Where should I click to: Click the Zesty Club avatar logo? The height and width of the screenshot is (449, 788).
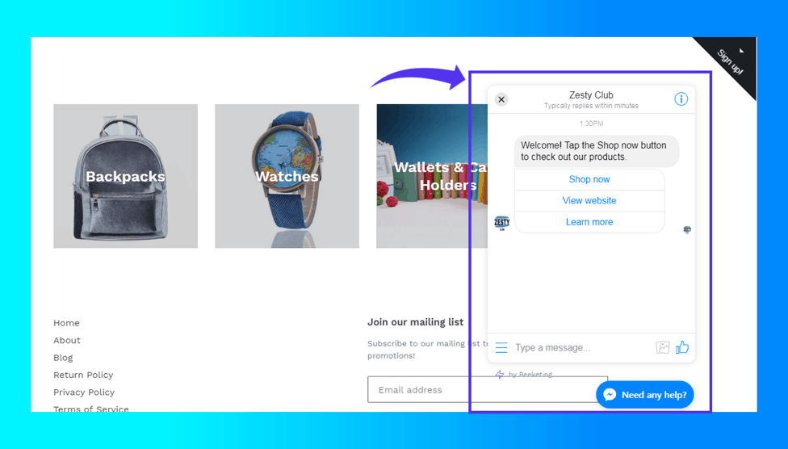(501, 223)
